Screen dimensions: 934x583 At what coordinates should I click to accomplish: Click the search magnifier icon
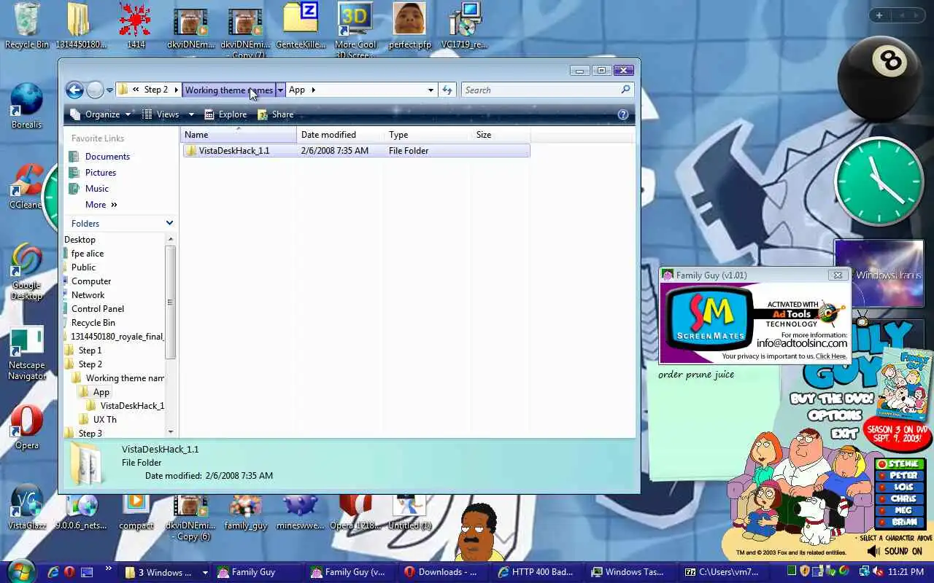point(625,90)
